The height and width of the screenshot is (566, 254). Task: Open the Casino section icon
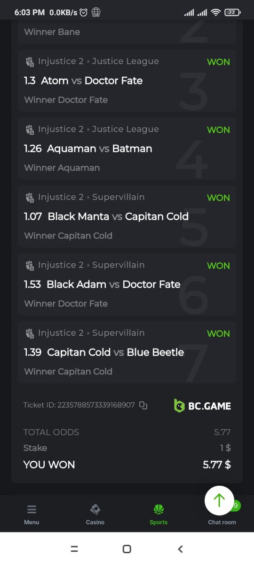click(95, 509)
